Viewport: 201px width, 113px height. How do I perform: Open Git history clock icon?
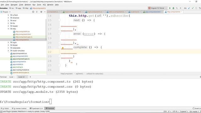click(196, 8)
